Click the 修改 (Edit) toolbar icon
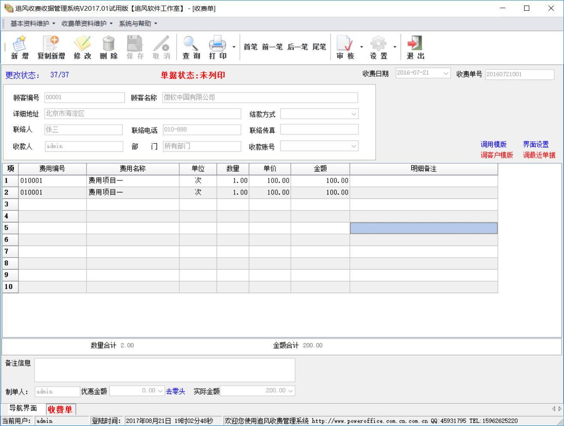Screen dimensions: 564x426 82,47
